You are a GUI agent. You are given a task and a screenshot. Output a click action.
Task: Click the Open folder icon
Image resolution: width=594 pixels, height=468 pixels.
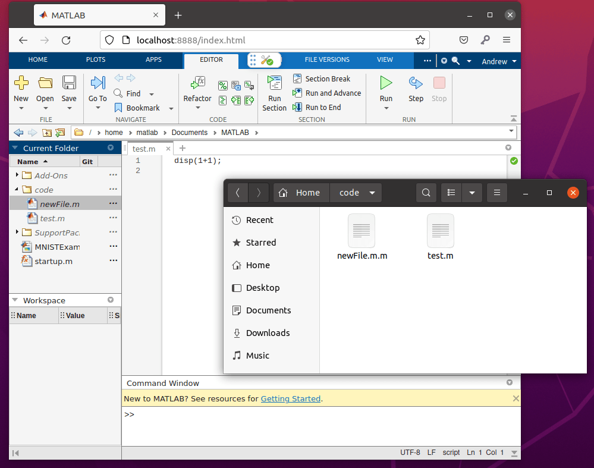pyautogui.click(x=45, y=83)
